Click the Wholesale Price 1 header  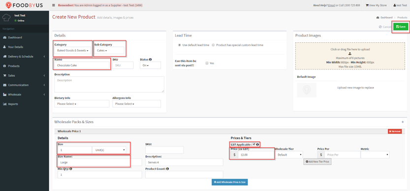(229, 131)
